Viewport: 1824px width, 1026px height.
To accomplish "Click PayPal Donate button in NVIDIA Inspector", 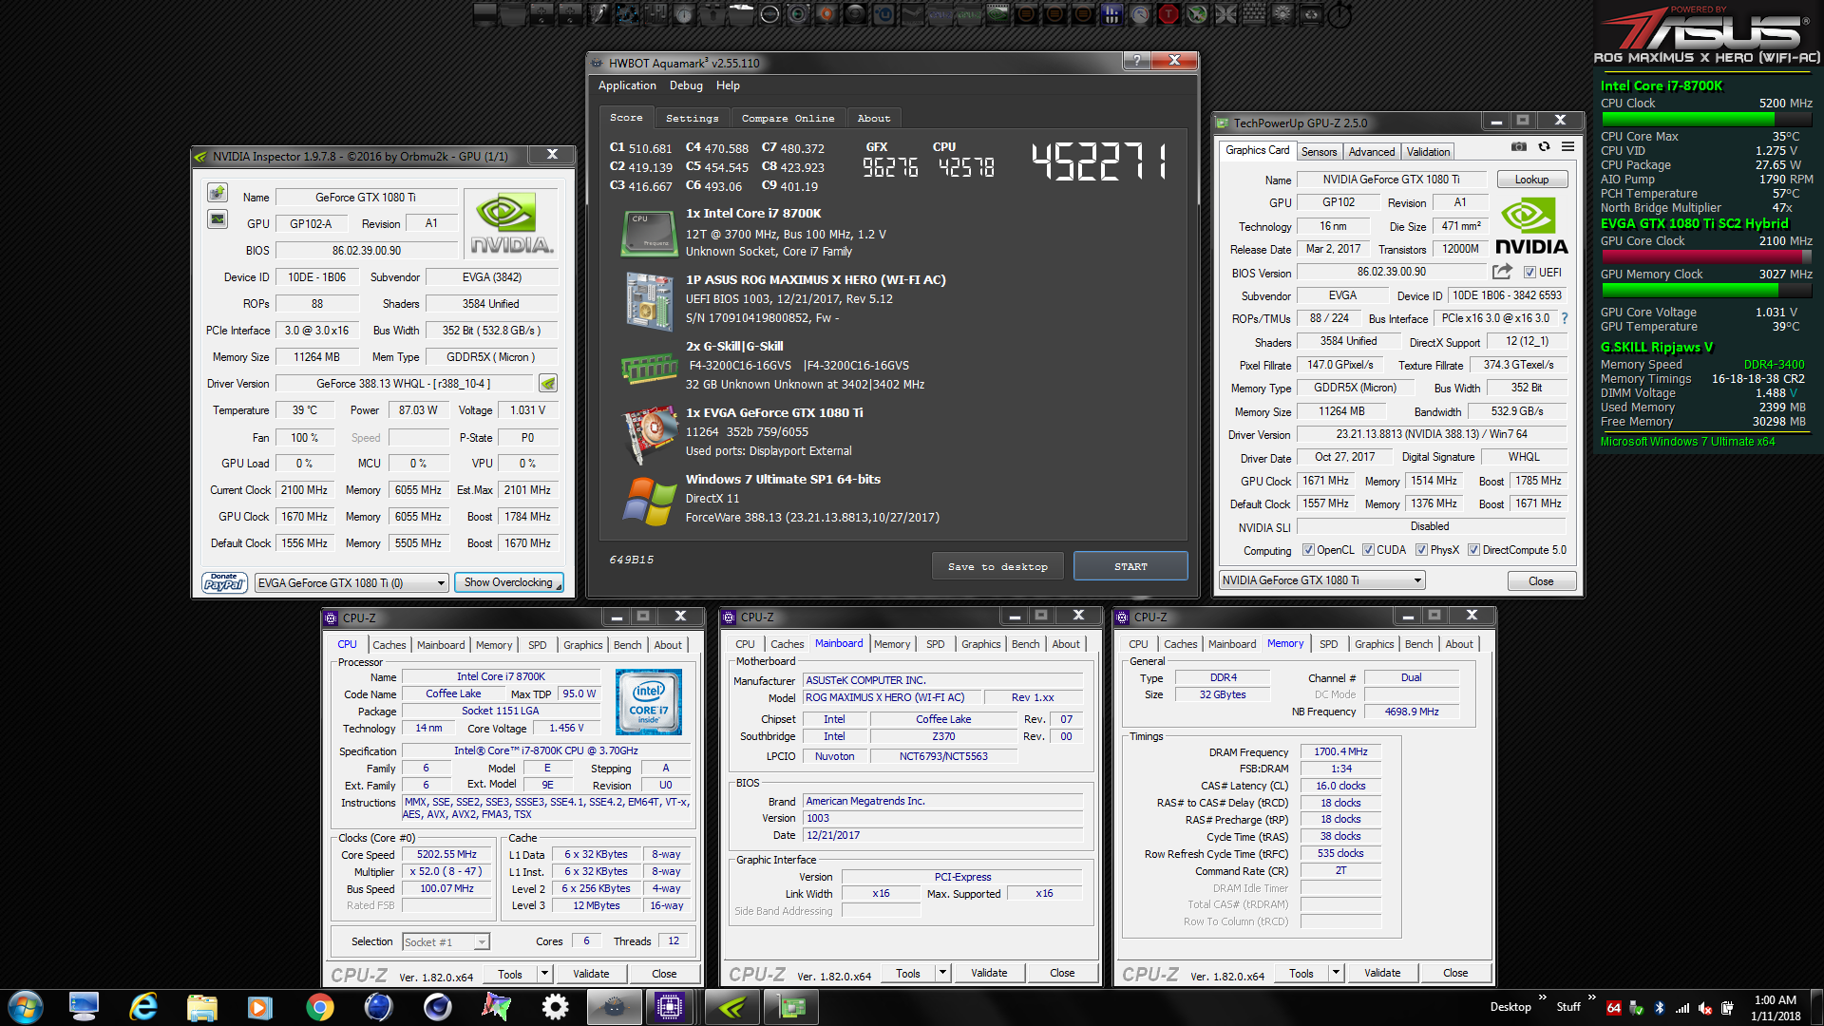I will tap(224, 582).
